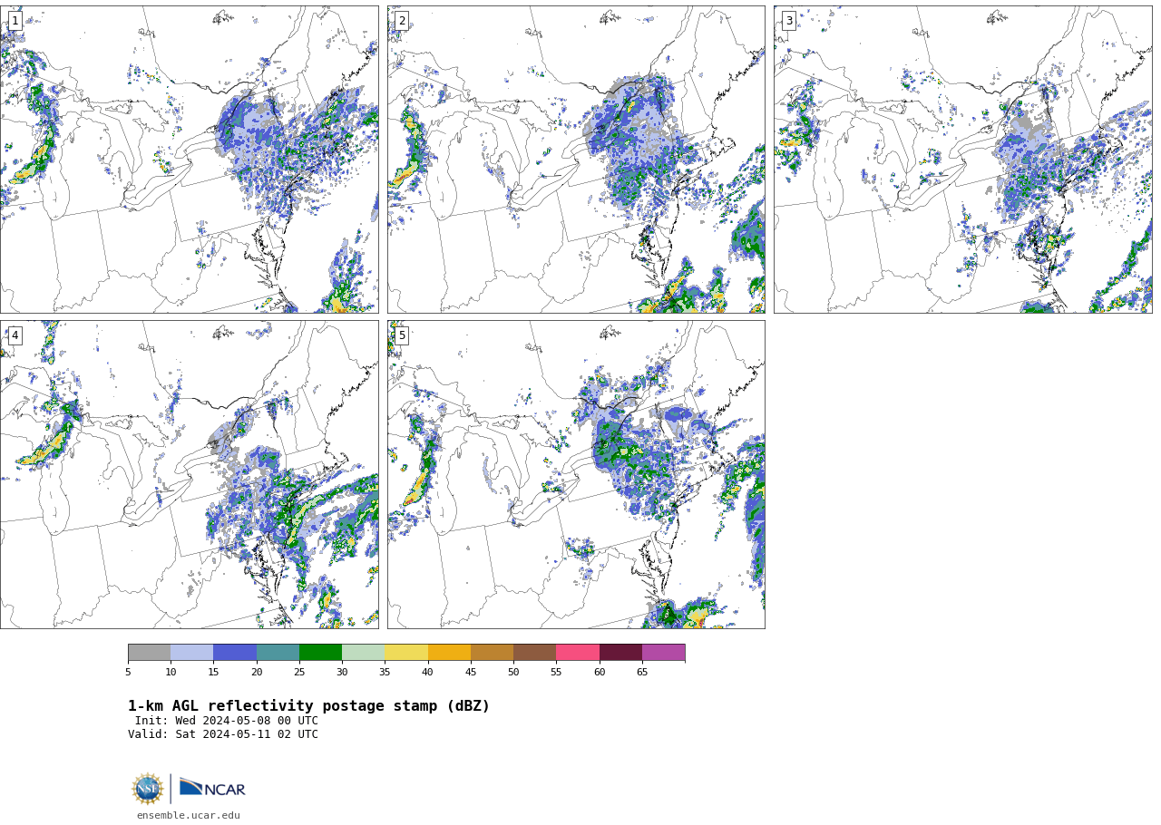Select the pale green 30-35 dBZ swatch
The width and height of the screenshot is (1161, 825).
[x=363, y=653]
